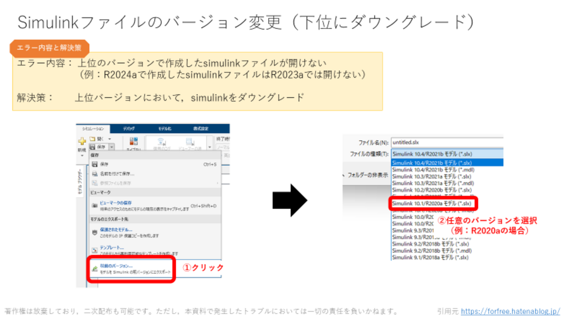Image resolution: width=577 pixels, height=324 pixels.
Task: Click the ファイル名 text field containing untitled.slx
Action: coord(447,142)
